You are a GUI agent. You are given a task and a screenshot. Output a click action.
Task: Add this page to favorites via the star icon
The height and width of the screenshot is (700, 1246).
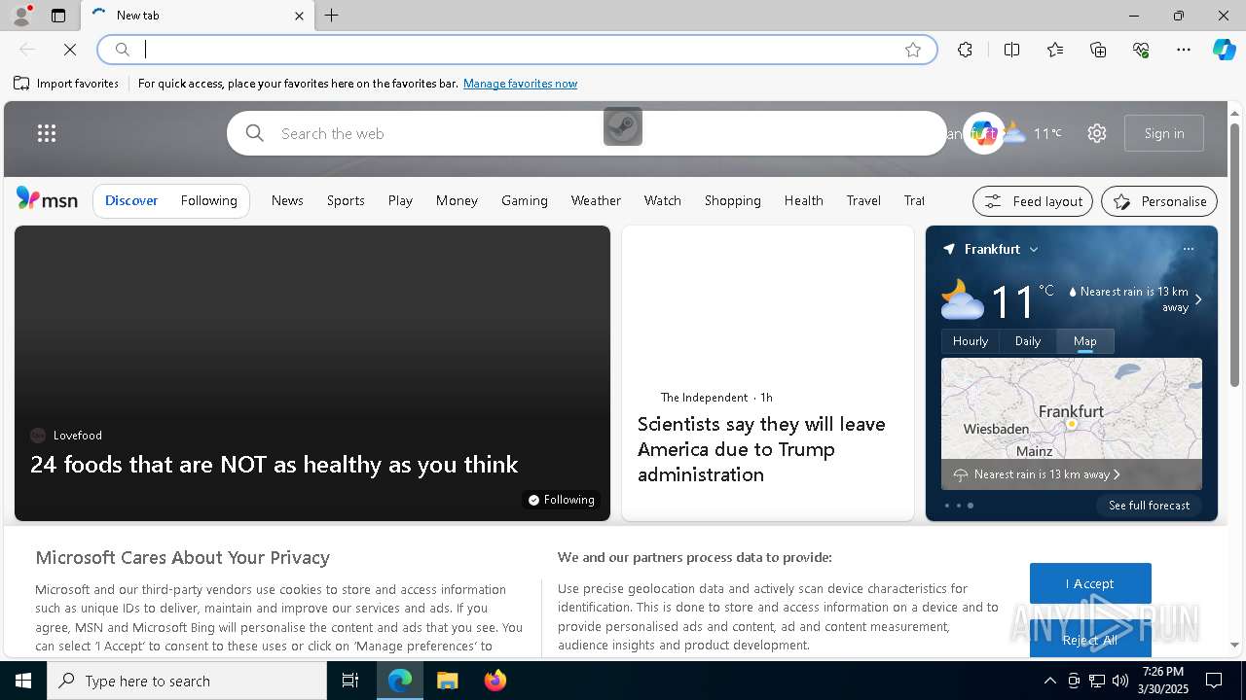coord(913,50)
